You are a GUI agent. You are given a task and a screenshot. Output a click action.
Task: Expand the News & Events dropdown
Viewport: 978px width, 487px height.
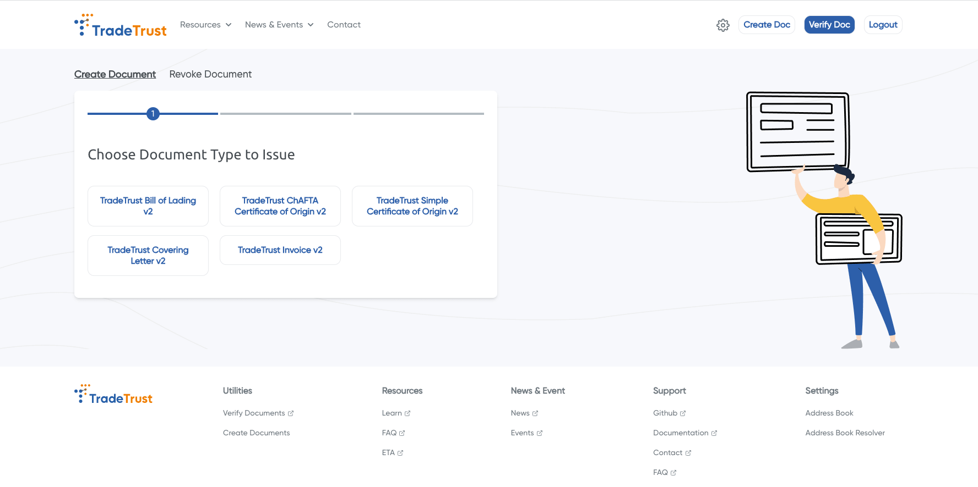[279, 25]
